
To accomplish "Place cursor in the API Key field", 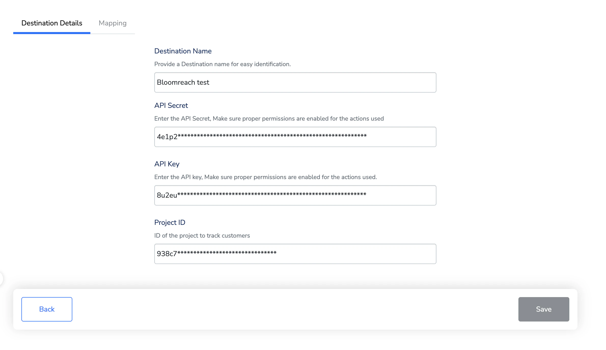I will click(x=295, y=195).
